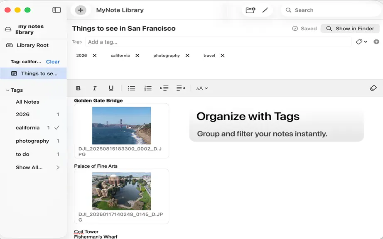
Task: Remove the travel tag
Action: pos(223,56)
